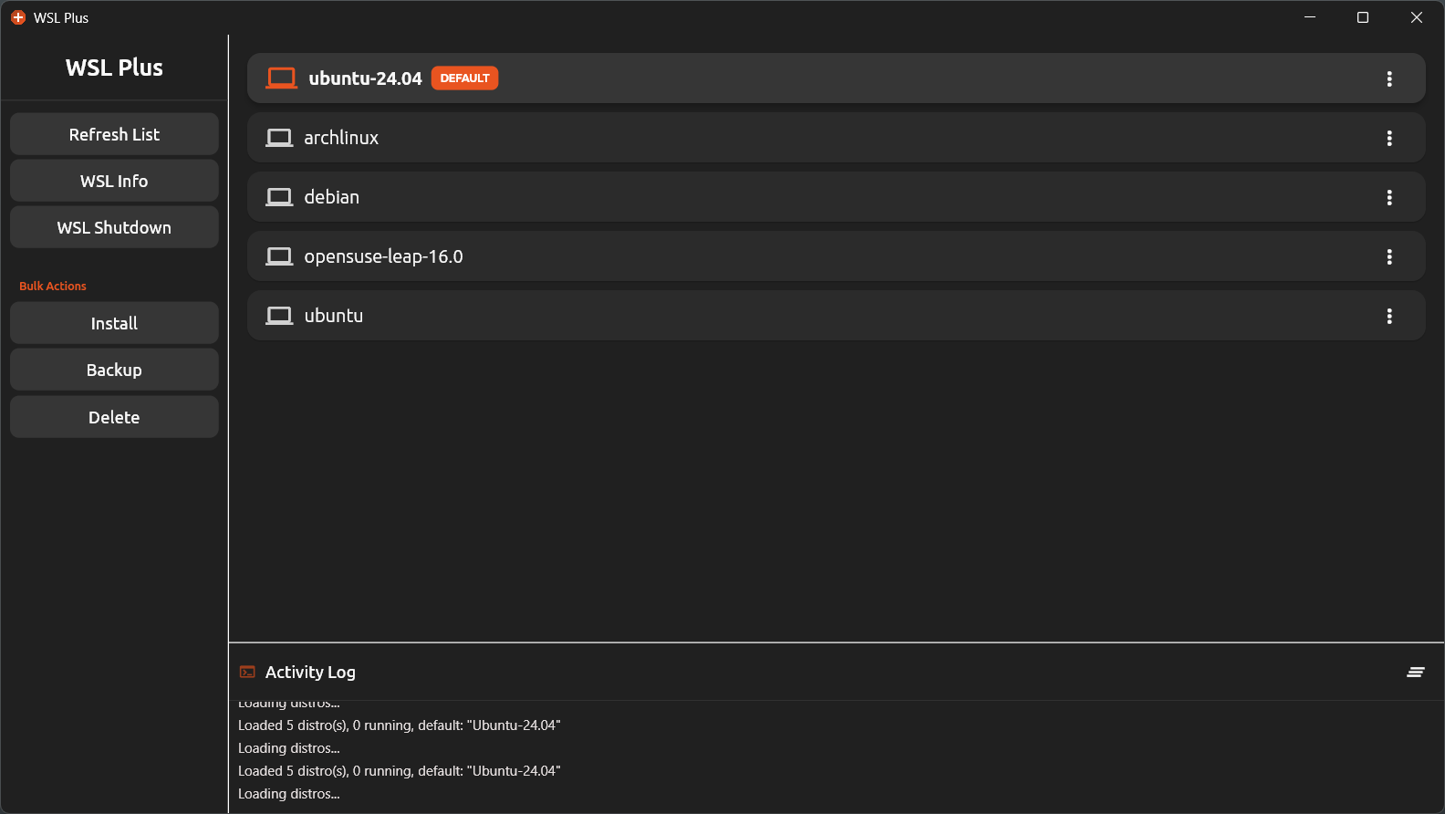The height and width of the screenshot is (814, 1445).
Task: Click the laptop icon beside archlinux
Action: click(x=279, y=138)
